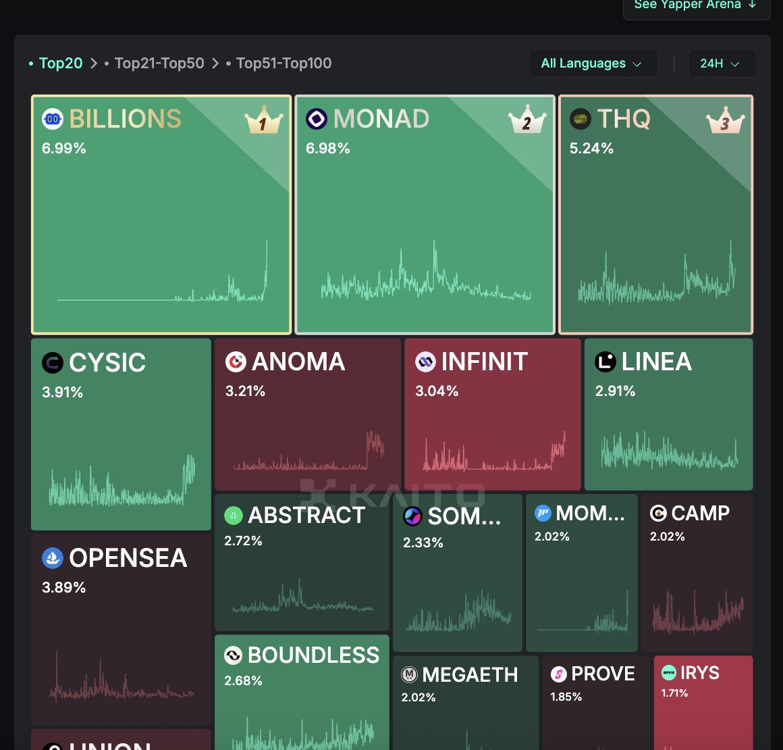This screenshot has width=783, height=750.
Task: Click the OPENSEA sailboat logo icon
Action: point(53,558)
